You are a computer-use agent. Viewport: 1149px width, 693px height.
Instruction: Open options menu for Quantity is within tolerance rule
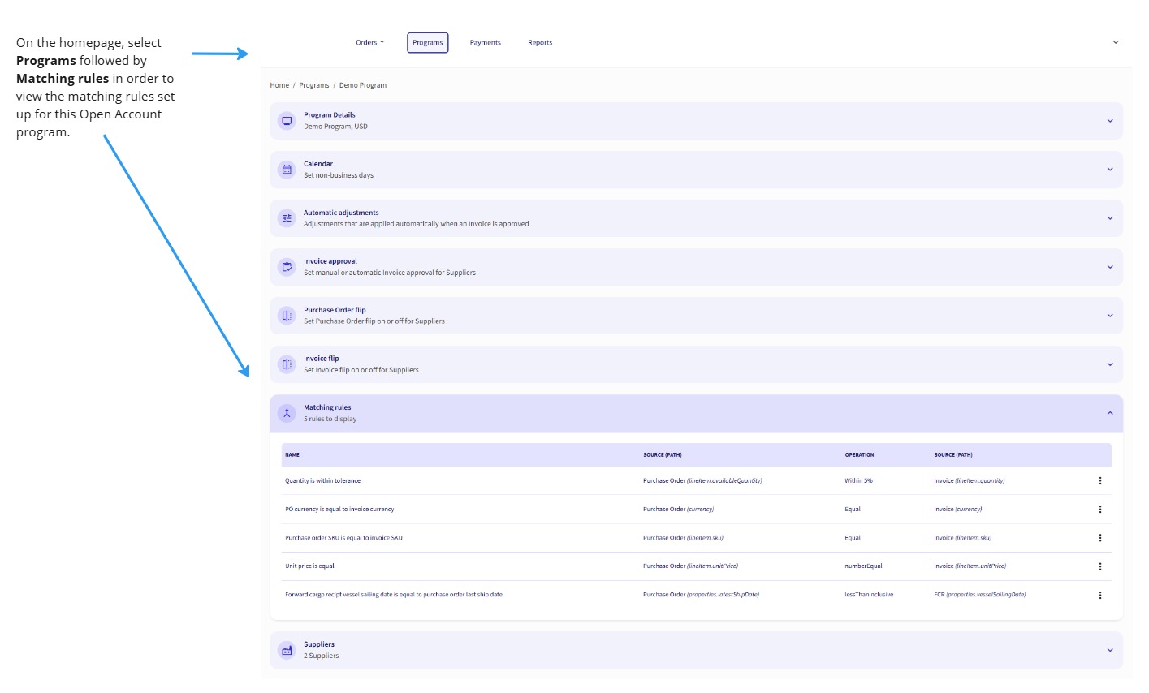1100,480
